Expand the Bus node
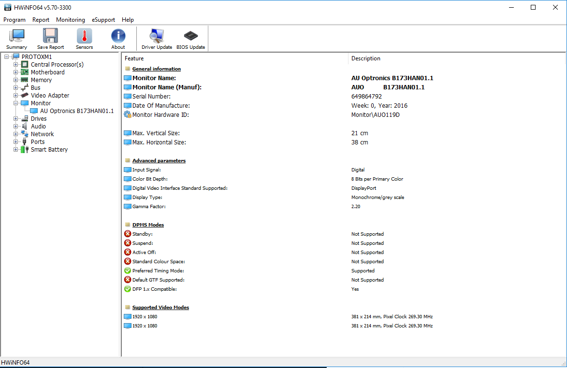Image resolution: width=567 pixels, height=368 pixels. click(15, 88)
